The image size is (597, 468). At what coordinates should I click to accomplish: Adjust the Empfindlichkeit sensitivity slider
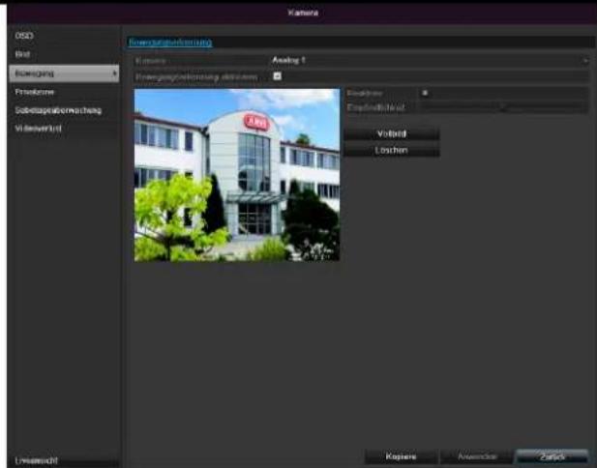[x=501, y=107]
